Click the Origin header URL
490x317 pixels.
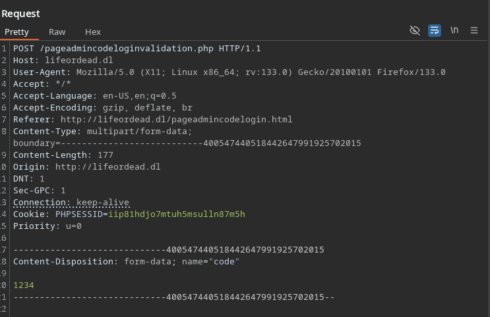108,167
